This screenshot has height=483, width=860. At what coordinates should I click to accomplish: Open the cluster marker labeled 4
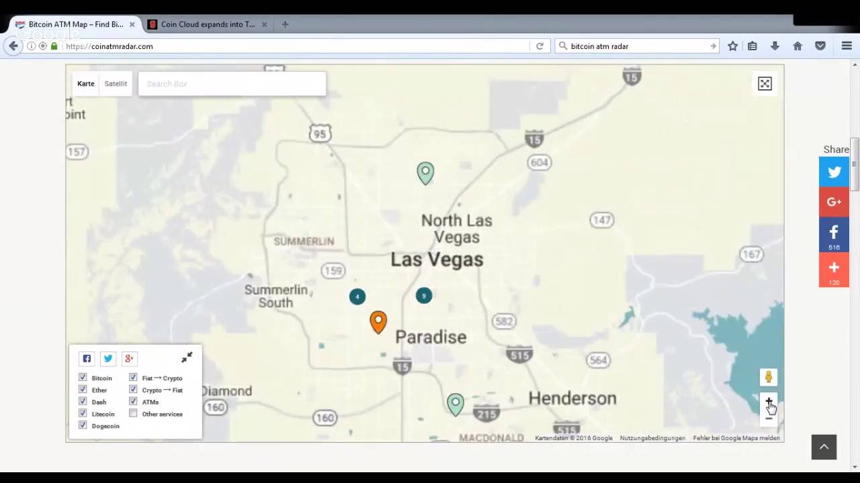tap(357, 296)
